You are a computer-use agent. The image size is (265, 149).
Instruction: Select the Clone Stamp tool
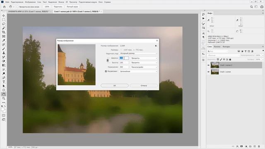click(4, 53)
